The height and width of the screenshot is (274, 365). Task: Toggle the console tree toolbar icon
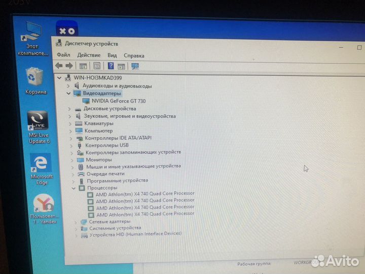[83, 66]
